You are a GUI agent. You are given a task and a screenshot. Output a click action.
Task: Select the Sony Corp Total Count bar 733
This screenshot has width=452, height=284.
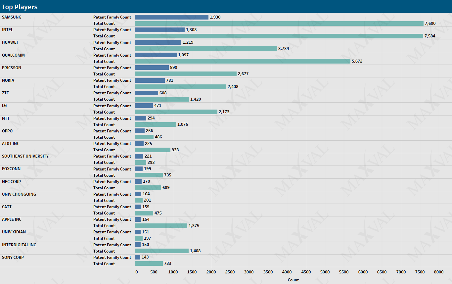(x=149, y=263)
